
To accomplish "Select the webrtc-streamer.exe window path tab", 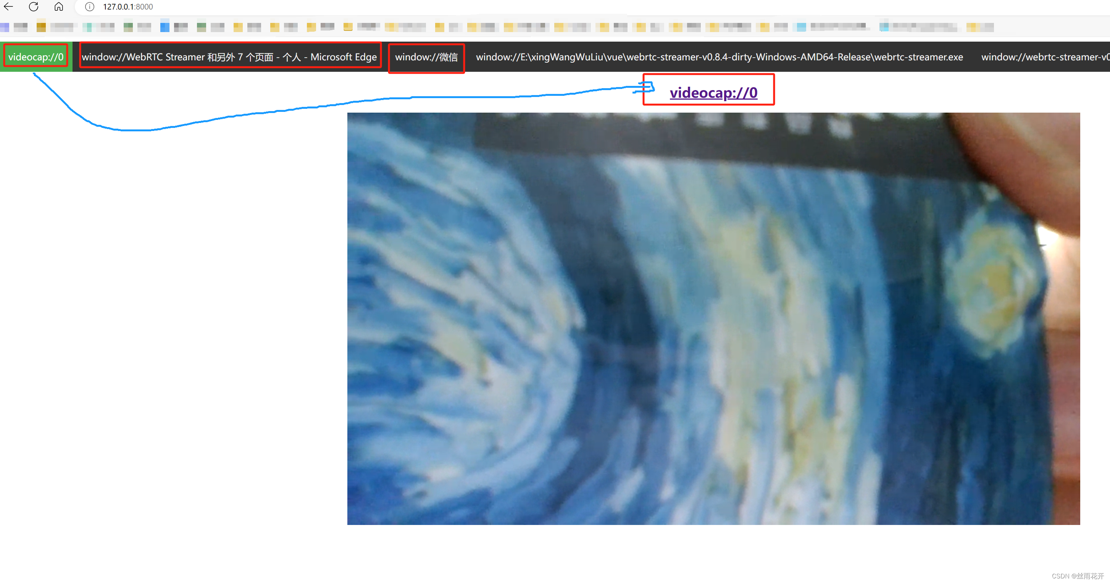I will (719, 57).
